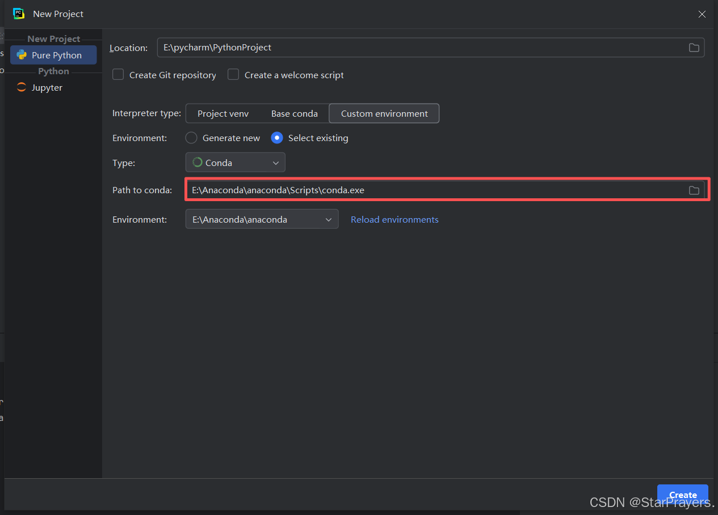Switch to Base conda interpreter type
718x515 pixels.
295,113
